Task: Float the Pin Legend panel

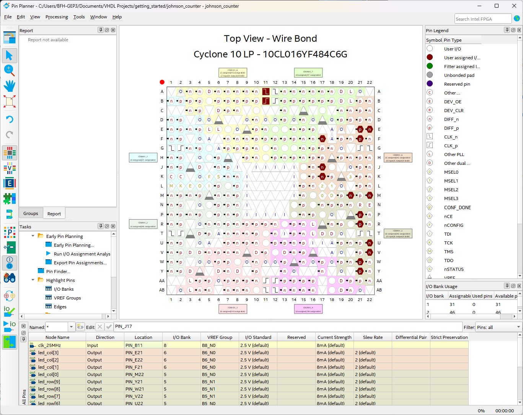Action: (x=513, y=30)
